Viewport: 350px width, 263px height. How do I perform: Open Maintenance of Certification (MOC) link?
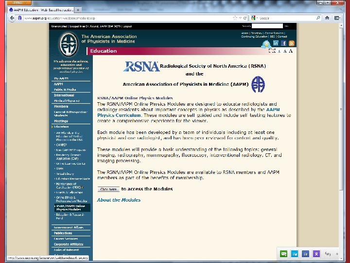pos(70,186)
